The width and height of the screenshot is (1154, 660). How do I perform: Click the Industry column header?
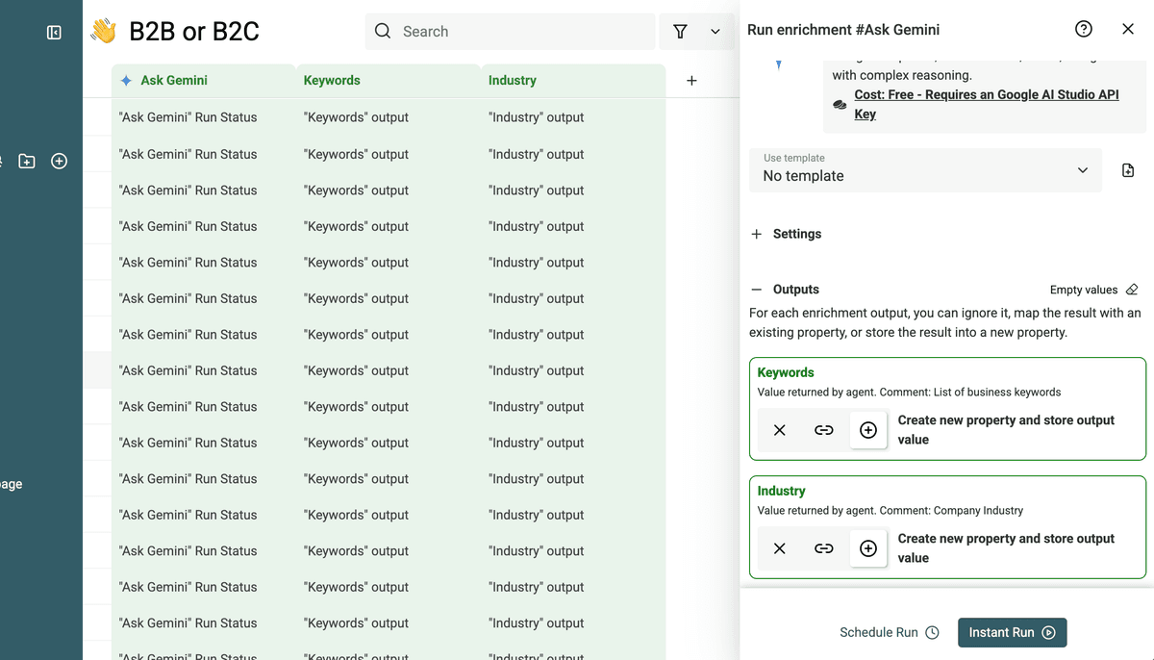click(573, 81)
